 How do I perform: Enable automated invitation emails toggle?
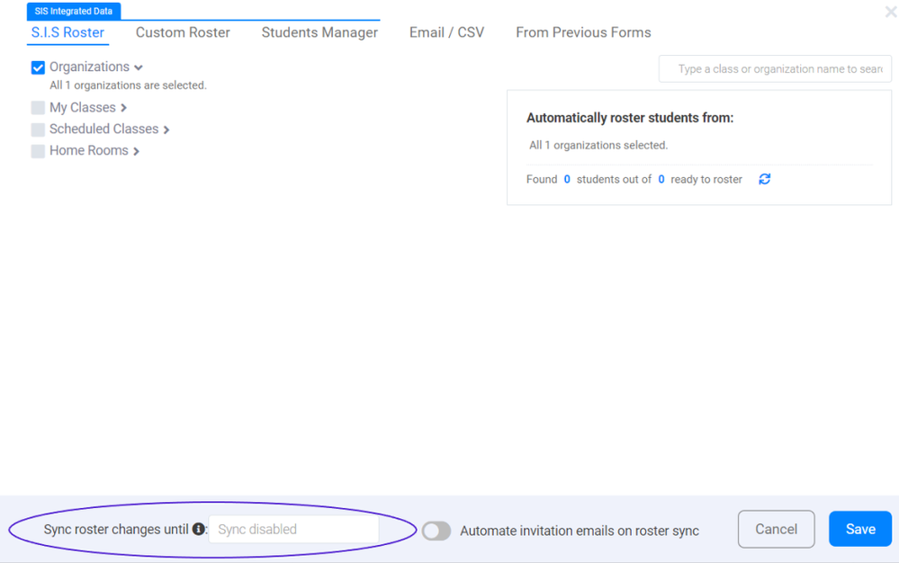click(x=436, y=531)
